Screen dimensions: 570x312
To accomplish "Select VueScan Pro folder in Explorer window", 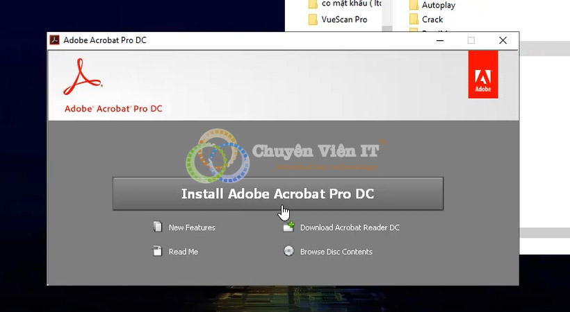I will click(x=344, y=19).
